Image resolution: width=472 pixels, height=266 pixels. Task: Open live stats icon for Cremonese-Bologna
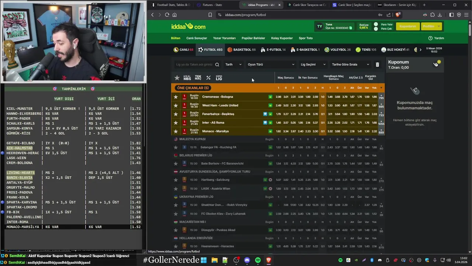pos(270,97)
